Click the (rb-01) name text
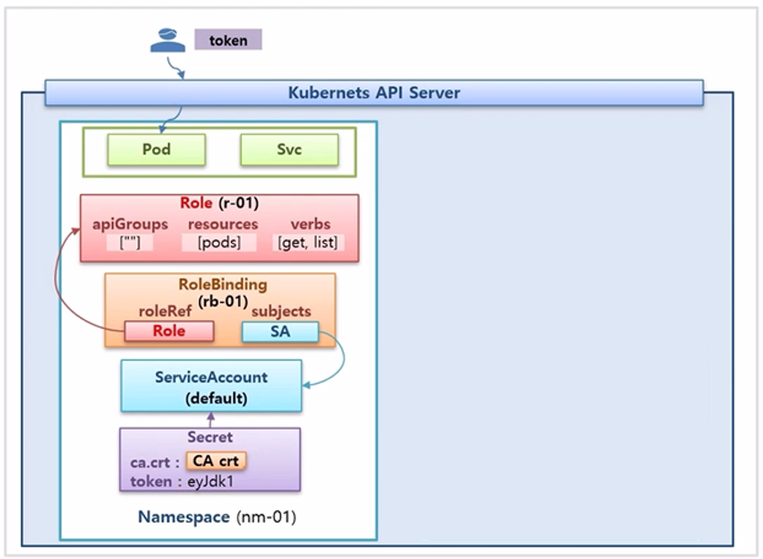Viewport: 763px width, 559px height. (x=223, y=302)
